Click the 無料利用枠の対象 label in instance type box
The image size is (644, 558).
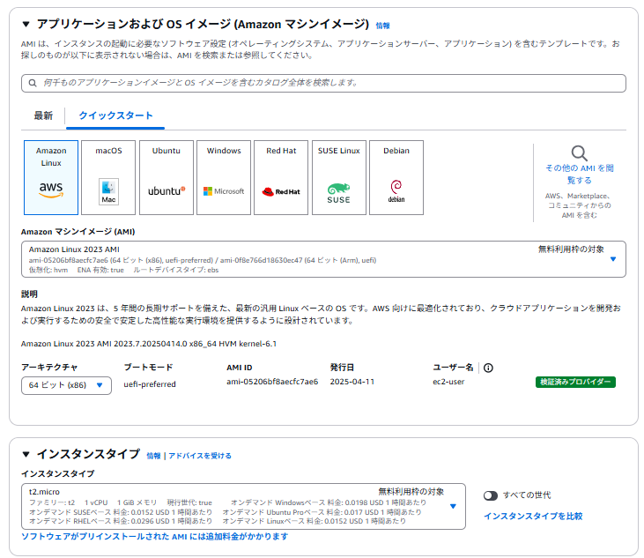[411, 491]
